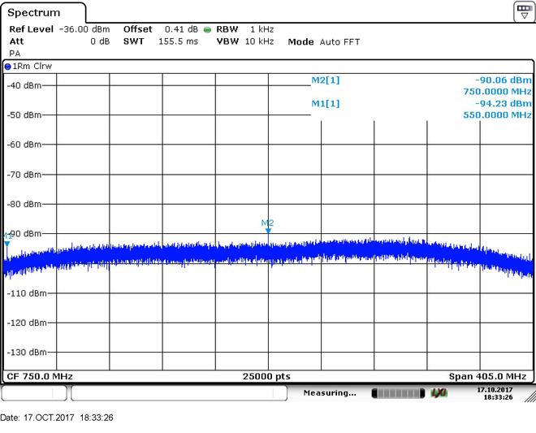Click the M1[1] marker readout label
The image size is (536, 433).
click(x=326, y=103)
